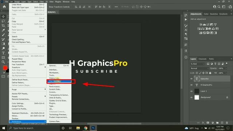Open the Info panel icon
This screenshot has height=131, width=233.
tap(186, 57)
